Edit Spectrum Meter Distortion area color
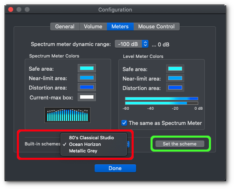234x189 pixels. tap(87, 87)
